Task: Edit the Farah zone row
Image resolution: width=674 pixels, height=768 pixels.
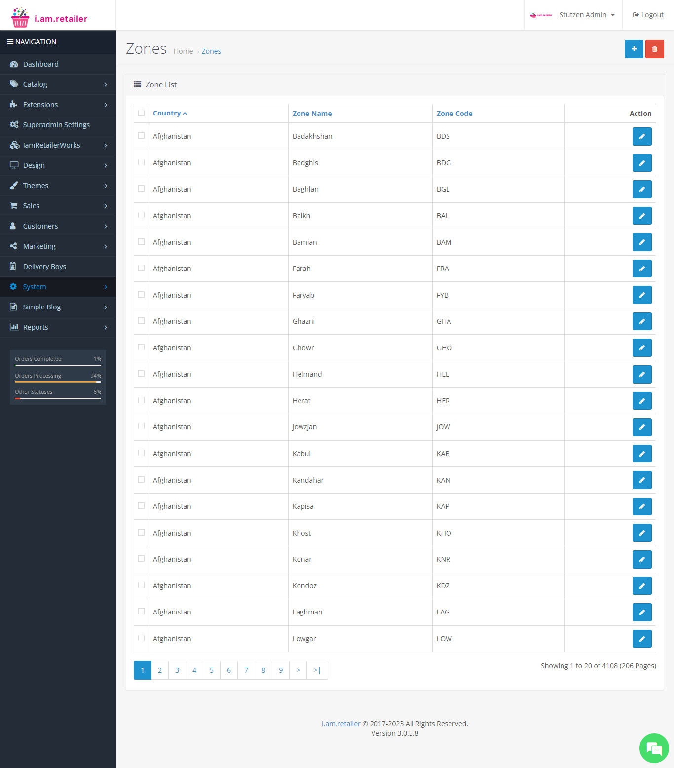Action: tap(642, 269)
